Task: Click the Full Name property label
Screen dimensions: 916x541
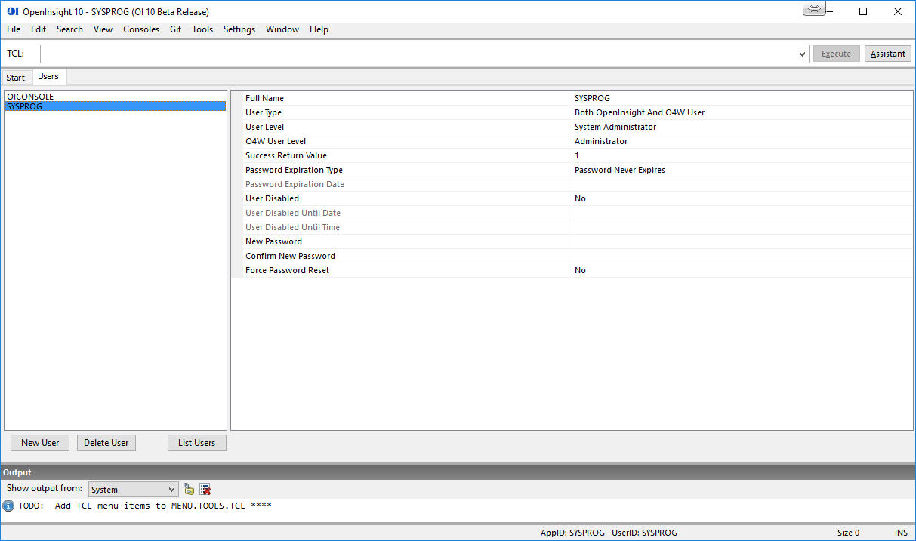Action: click(264, 98)
